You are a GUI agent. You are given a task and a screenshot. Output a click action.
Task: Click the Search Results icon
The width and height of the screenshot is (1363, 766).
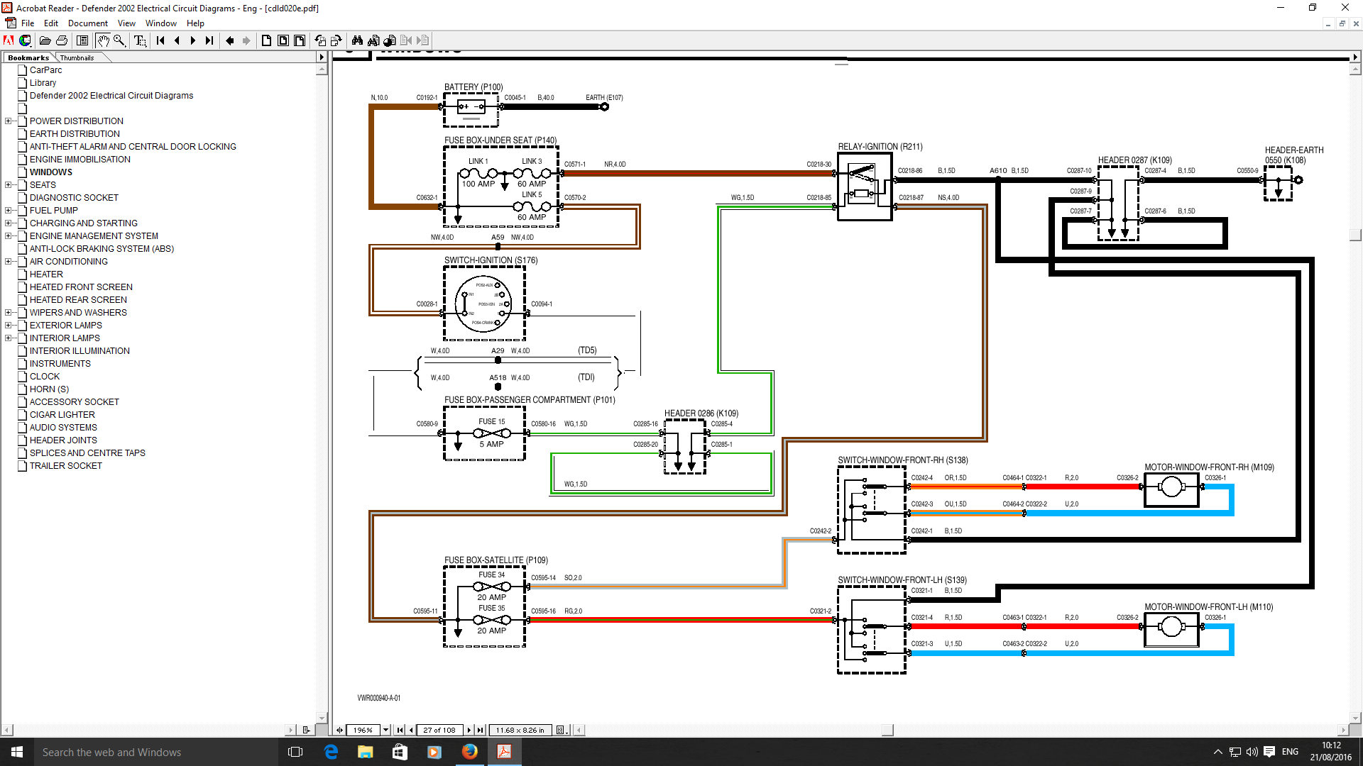pyautogui.click(x=390, y=40)
